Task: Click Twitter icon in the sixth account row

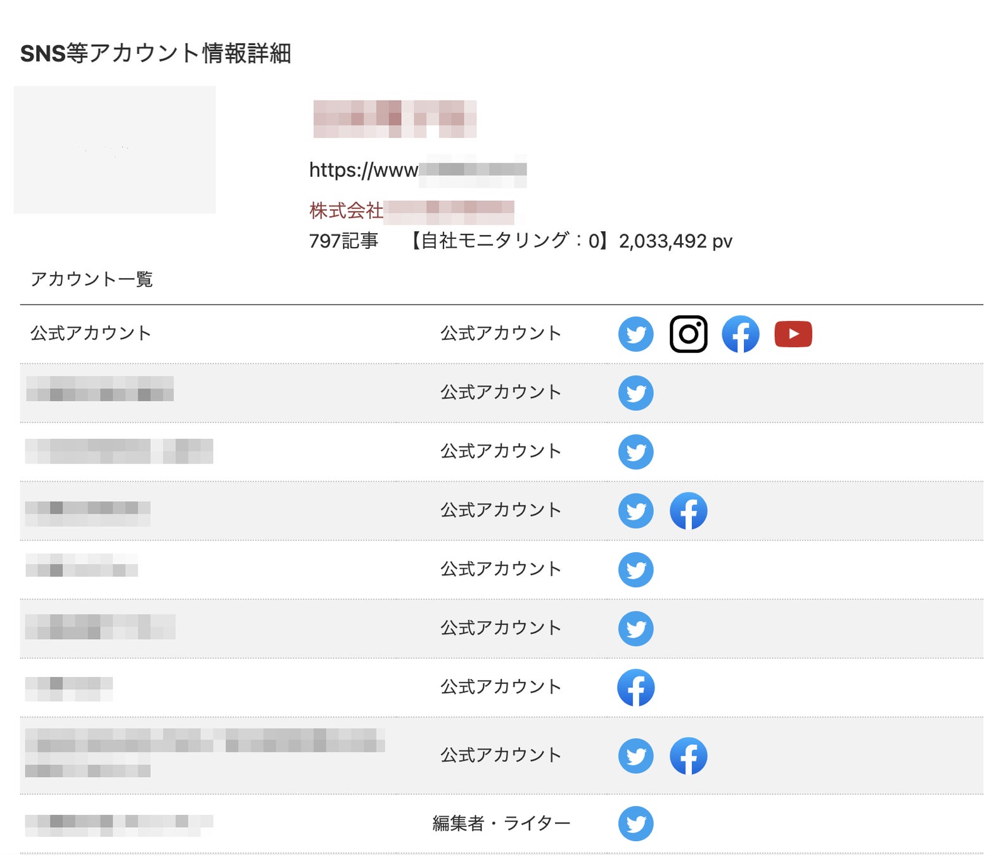Action: [x=636, y=628]
